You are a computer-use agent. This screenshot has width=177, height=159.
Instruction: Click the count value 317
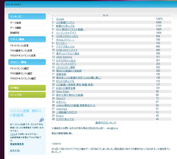158,57
